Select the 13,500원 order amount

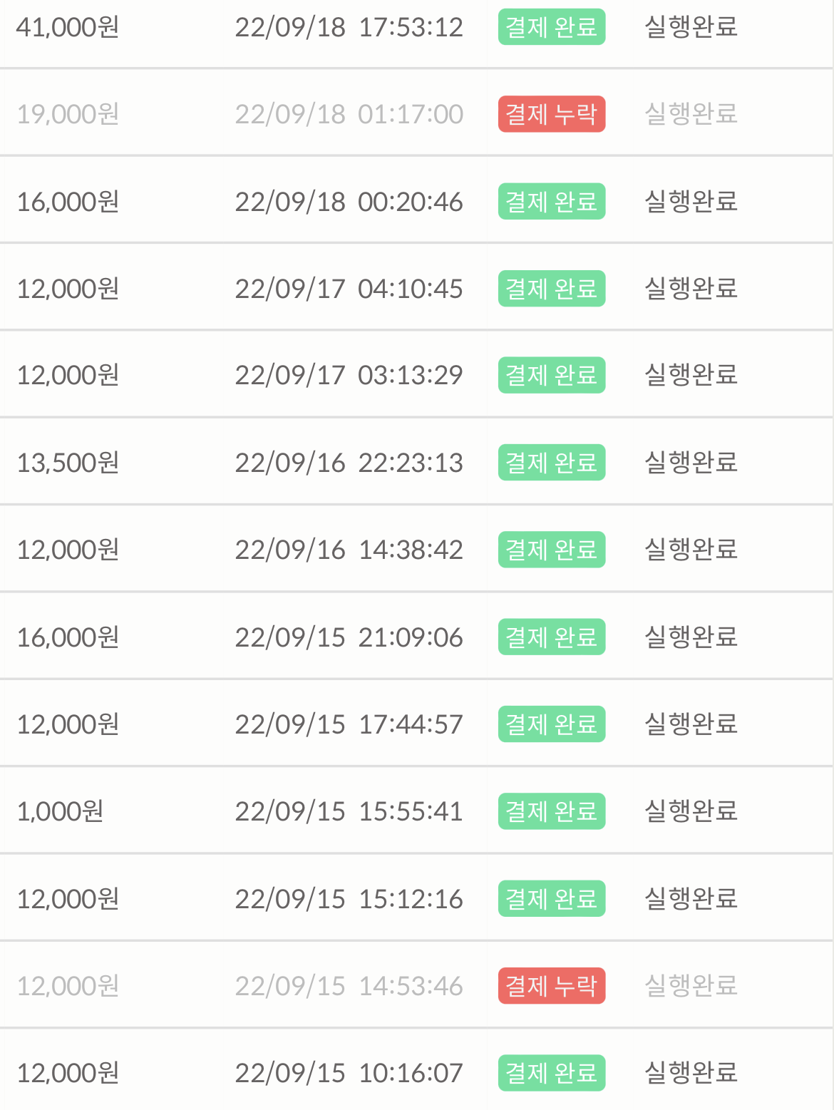coord(68,463)
